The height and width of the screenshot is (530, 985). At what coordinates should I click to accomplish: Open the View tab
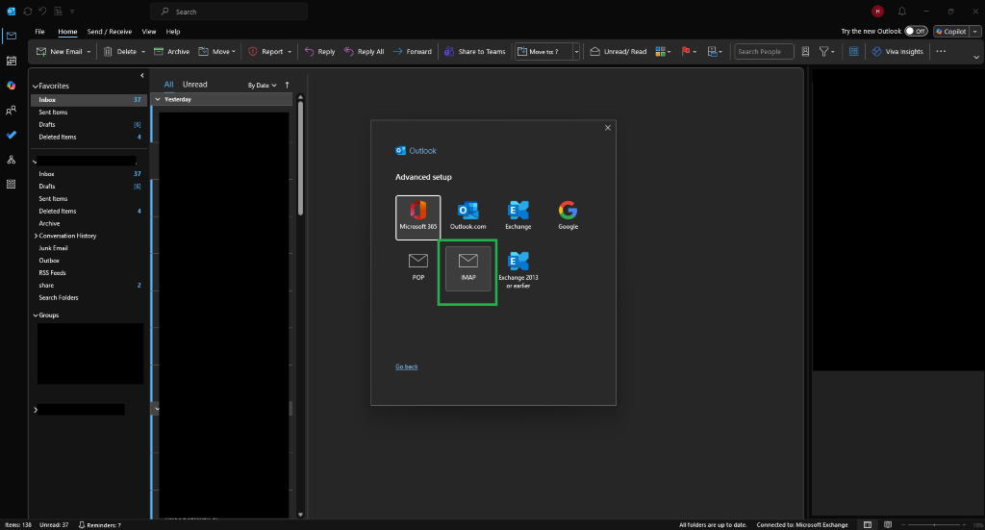pos(149,32)
